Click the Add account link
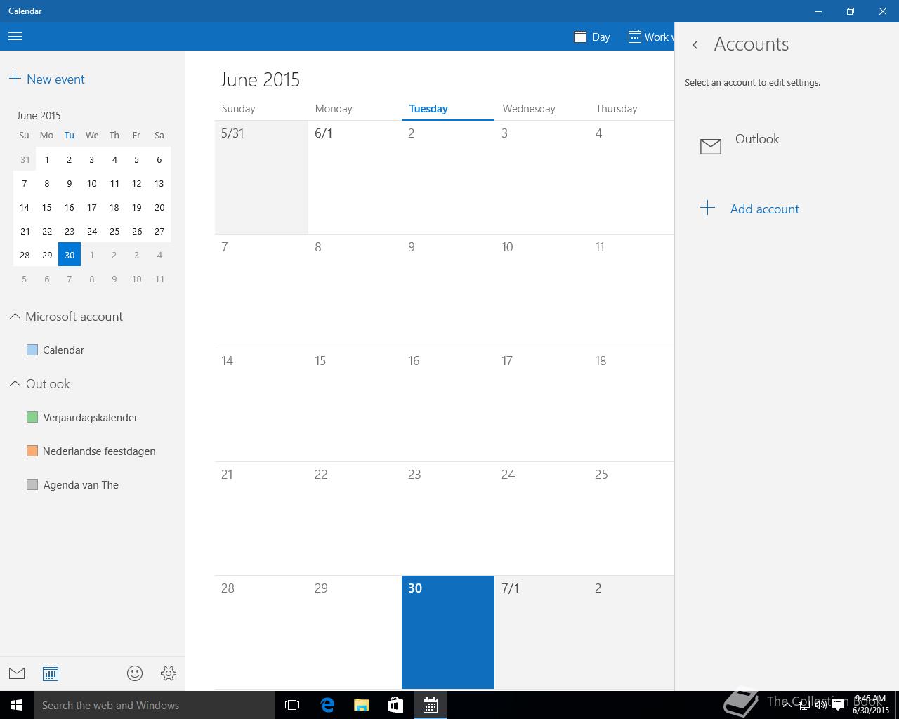The height and width of the screenshot is (719, 899). (764, 209)
